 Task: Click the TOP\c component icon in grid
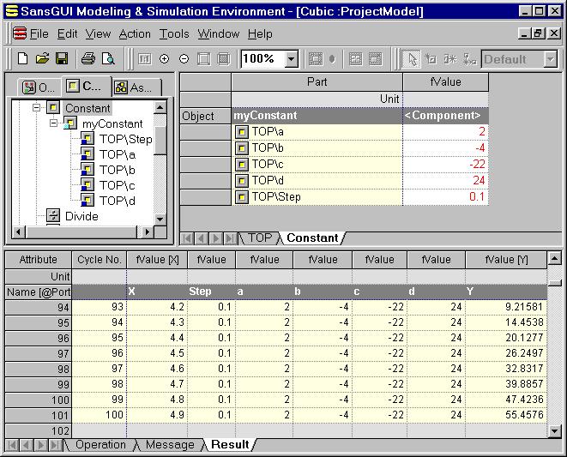pyautogui.click(x=242, y=165)
